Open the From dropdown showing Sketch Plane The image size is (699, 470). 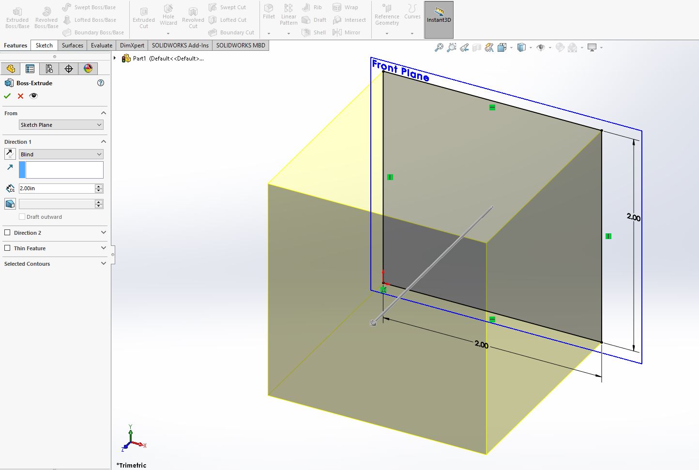[61, 124]
